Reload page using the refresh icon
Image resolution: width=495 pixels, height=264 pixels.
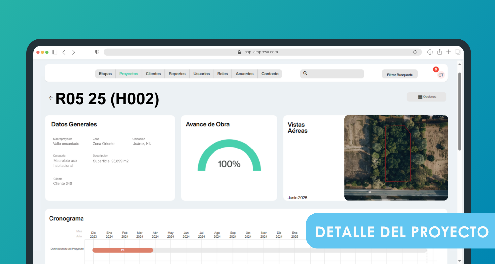coord(415,52)
